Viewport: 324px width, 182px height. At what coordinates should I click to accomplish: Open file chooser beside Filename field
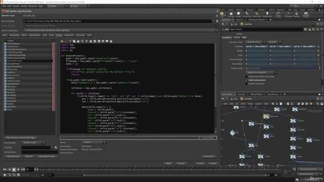(x=56, y=148)
